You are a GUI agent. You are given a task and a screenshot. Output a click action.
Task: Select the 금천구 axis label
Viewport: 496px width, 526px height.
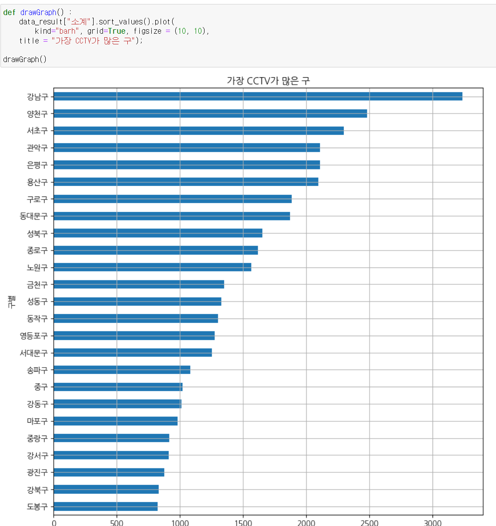38,285
